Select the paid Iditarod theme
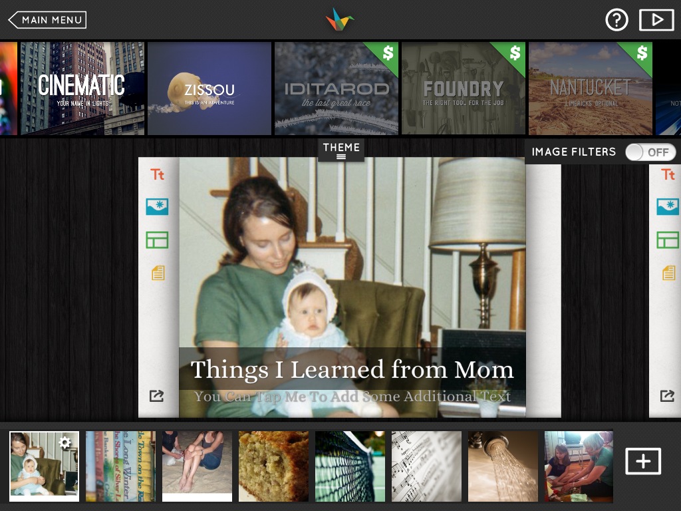681x511 pixels. (x=336, y=88)
